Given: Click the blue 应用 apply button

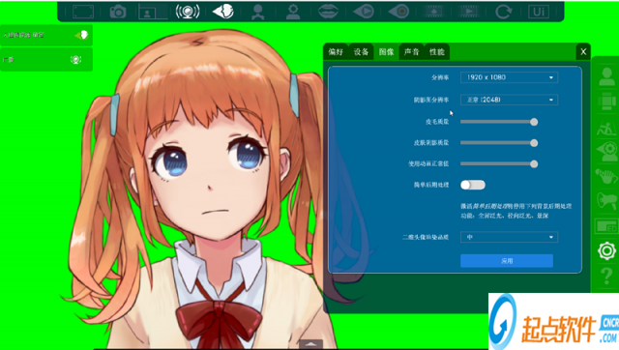Looking at the screenshot, I should click(507, 261).
